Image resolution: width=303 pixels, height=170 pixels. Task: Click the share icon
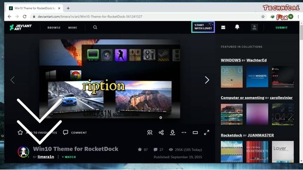pyautogui.click(x=161, y=132)
